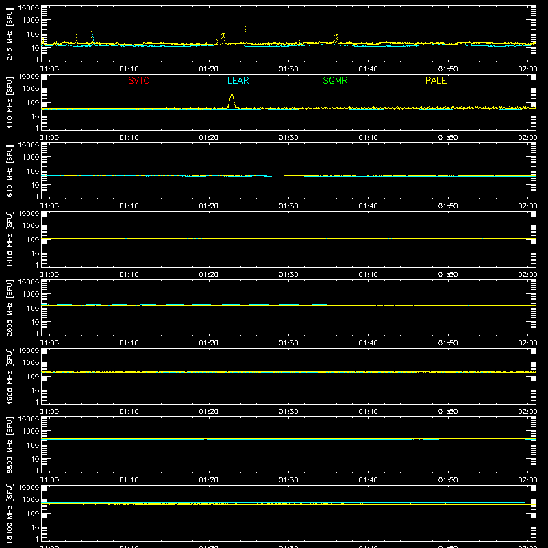Image resolution: width=548 pixels, height=548 pixels.
Task: Click the 245 MHz [SFU] axis title
Action: point(10,34)
